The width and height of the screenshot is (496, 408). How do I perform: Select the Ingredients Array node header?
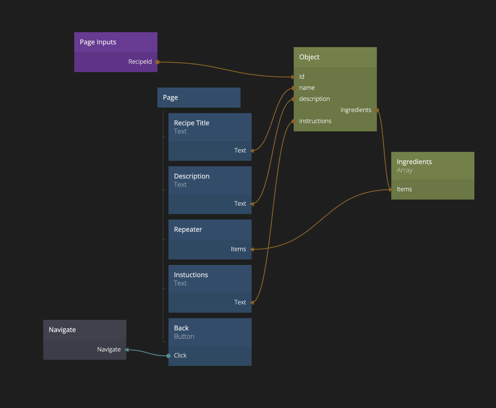click(x=433, y=166)
